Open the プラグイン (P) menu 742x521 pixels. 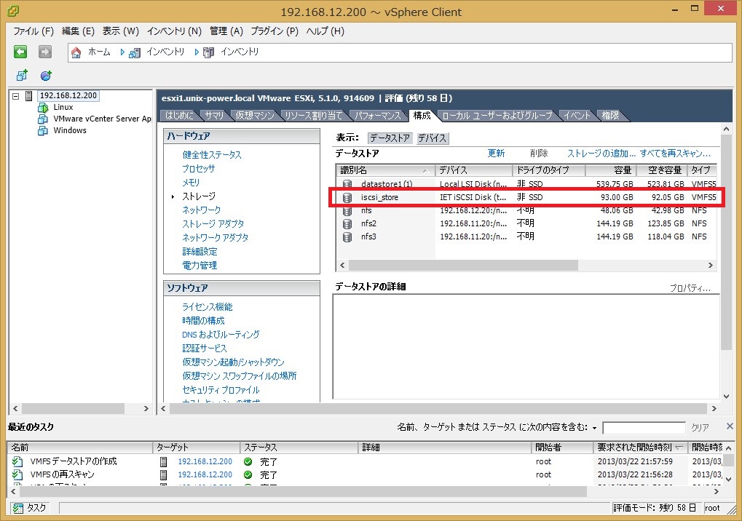point(275,31)
